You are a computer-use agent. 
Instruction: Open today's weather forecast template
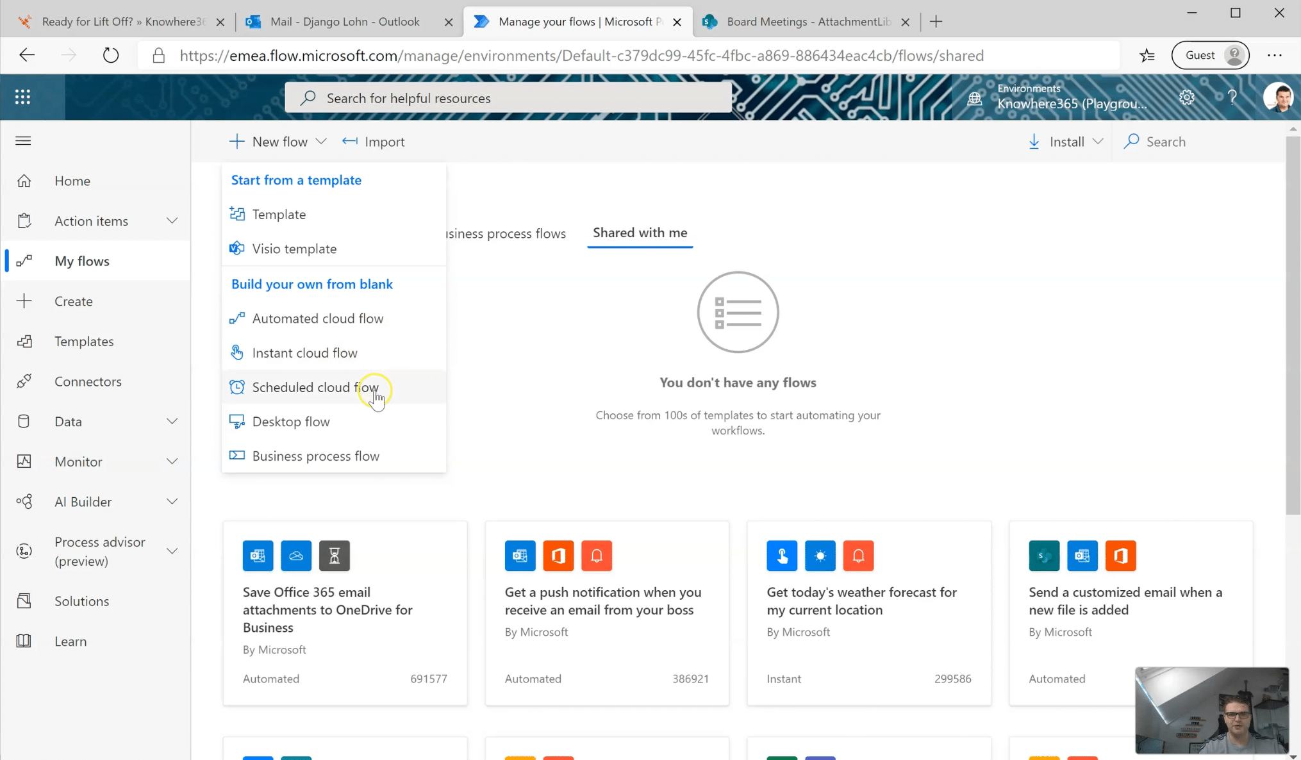click(x=869, y=613)
